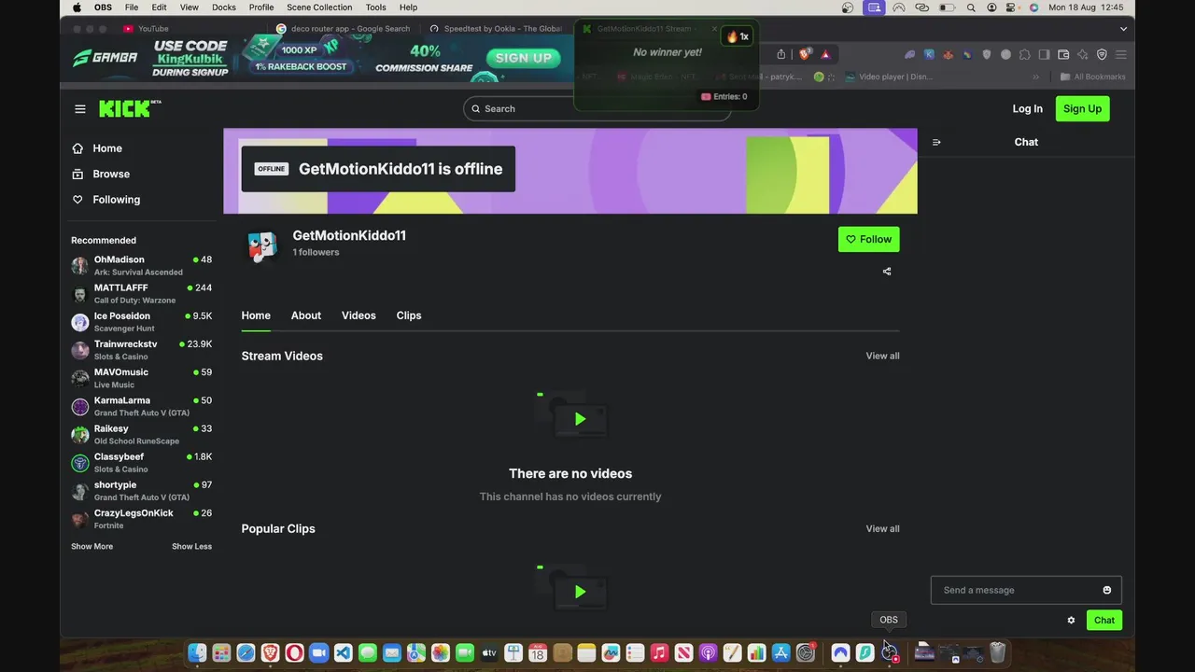Click the Log In button

pos(1027,108)
